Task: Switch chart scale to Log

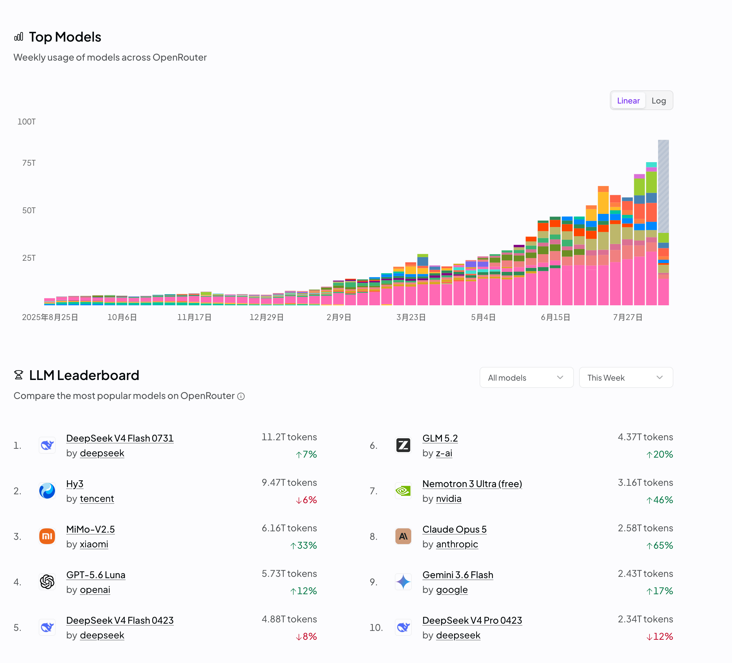Action: point(659,101)
